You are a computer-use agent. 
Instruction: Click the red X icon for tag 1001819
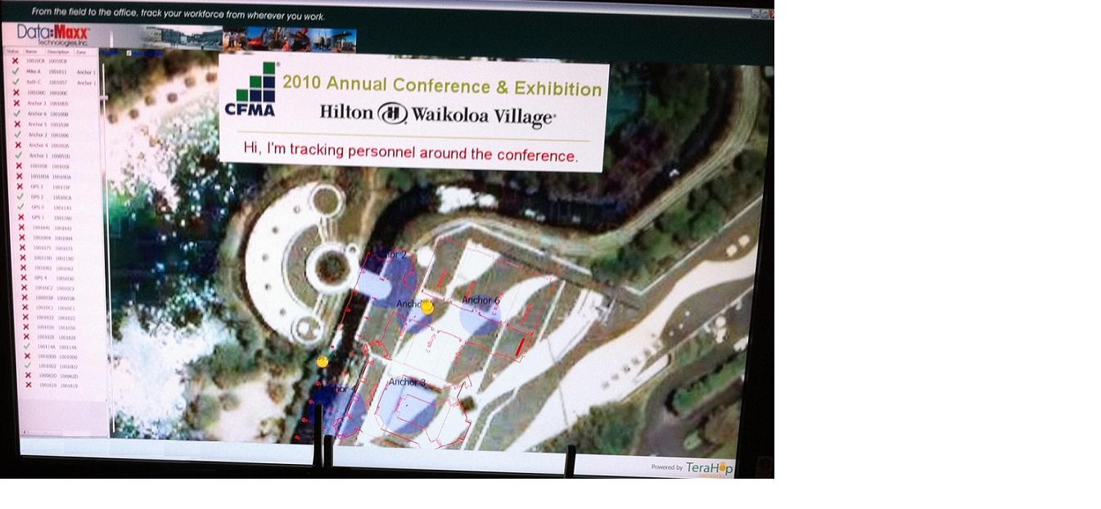(29, 385)
